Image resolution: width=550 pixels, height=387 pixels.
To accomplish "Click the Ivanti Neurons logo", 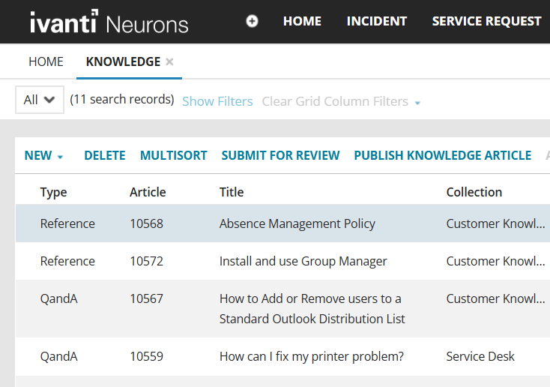I will point(109,22).
